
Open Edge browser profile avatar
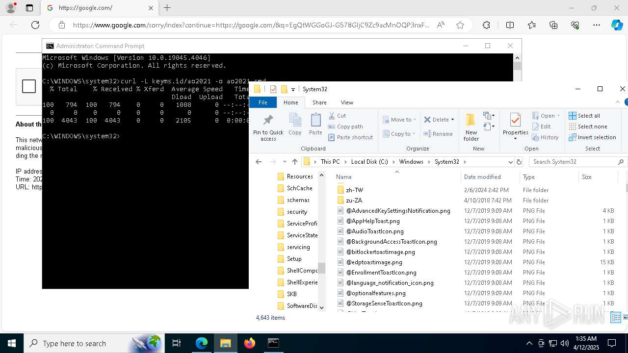tap(11, 8)
